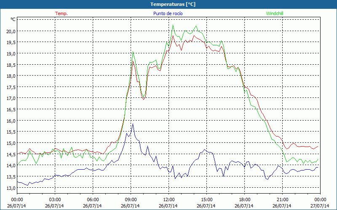
Task: Click the 03:00 time axis label
Action: click(55, 200)
